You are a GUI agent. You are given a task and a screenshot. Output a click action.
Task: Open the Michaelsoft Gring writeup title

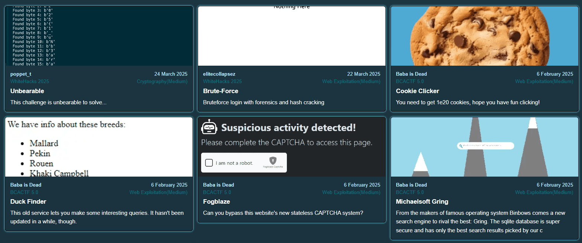pyautogui.click(x=422, y=201)
